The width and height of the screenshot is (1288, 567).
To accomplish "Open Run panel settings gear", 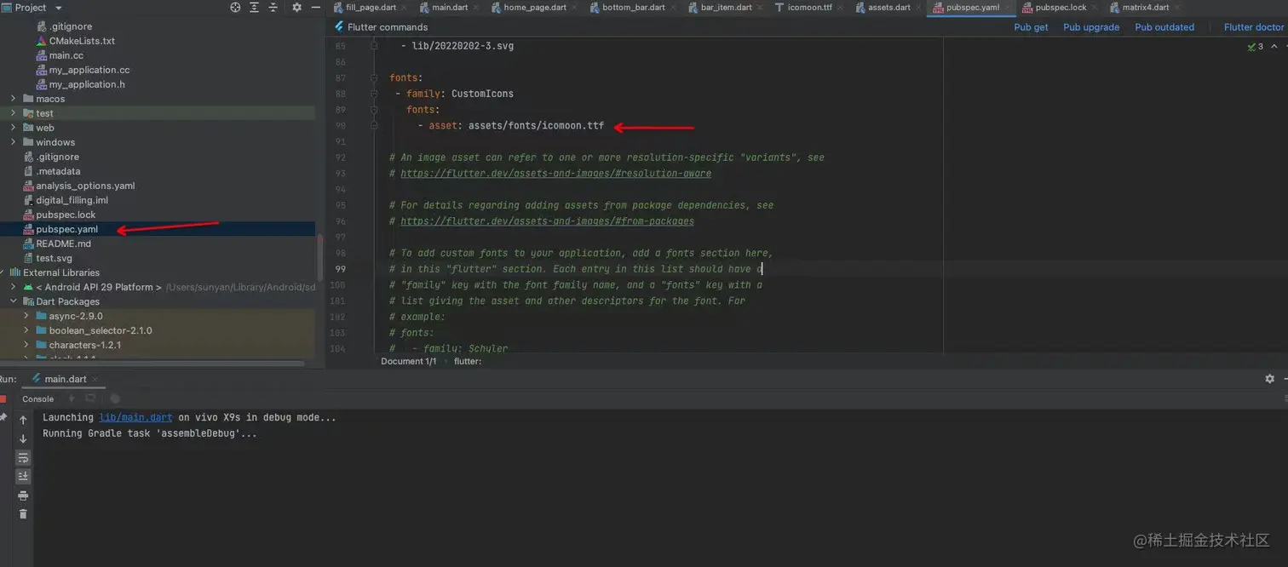I will [x=1270, y=379].
